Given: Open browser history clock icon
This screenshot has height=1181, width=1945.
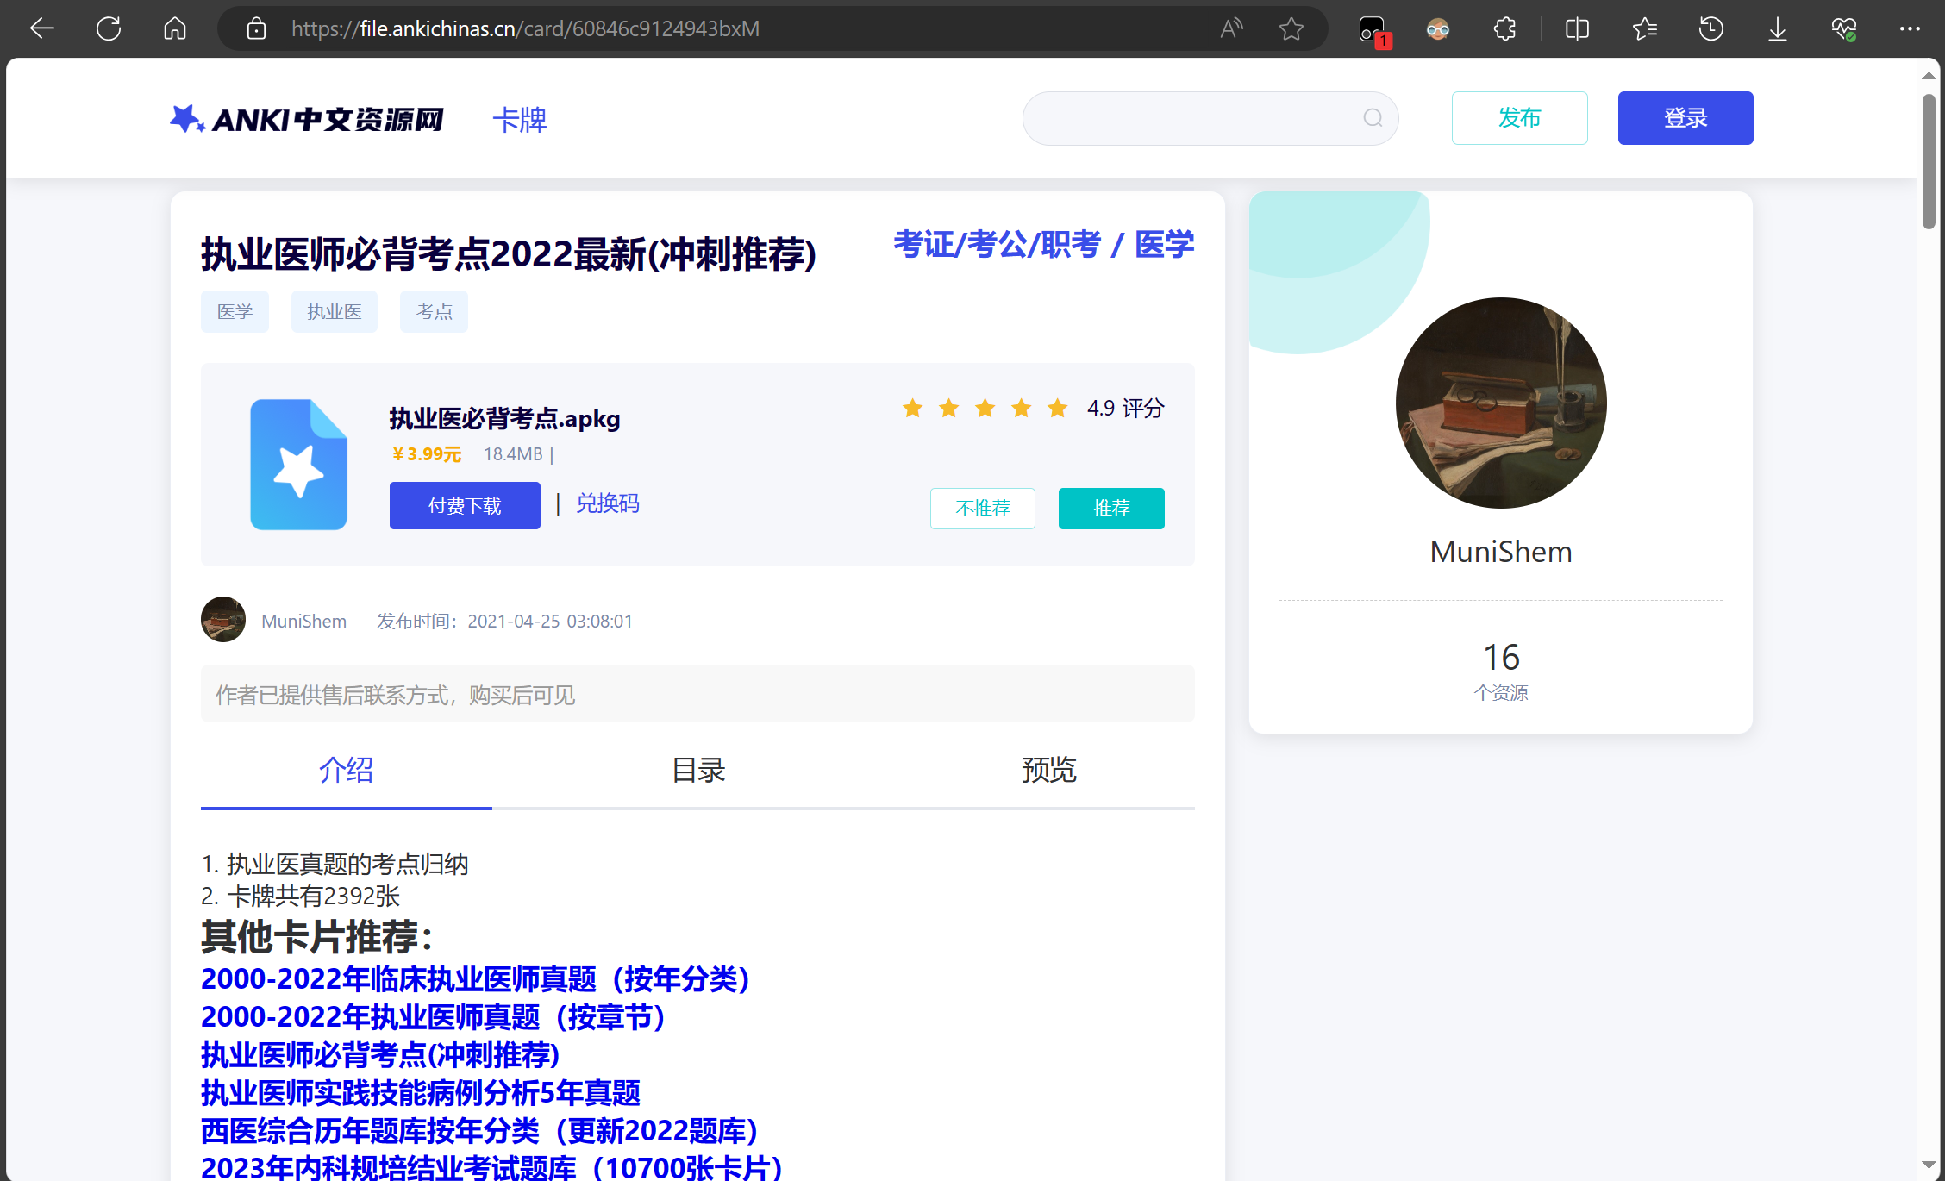Looking at the screenshot, I should click(1710, 28).
